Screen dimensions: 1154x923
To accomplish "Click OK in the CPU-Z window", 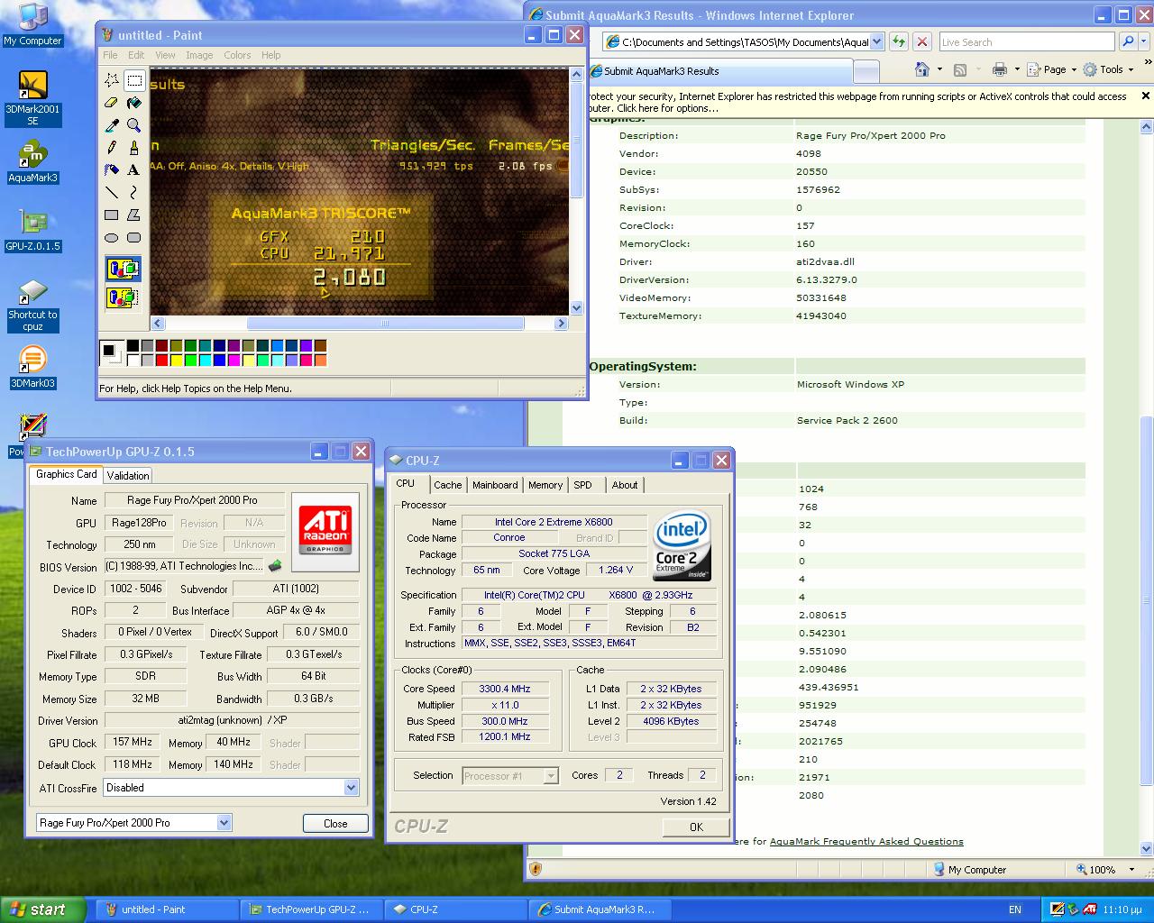I will coord(696,827).
